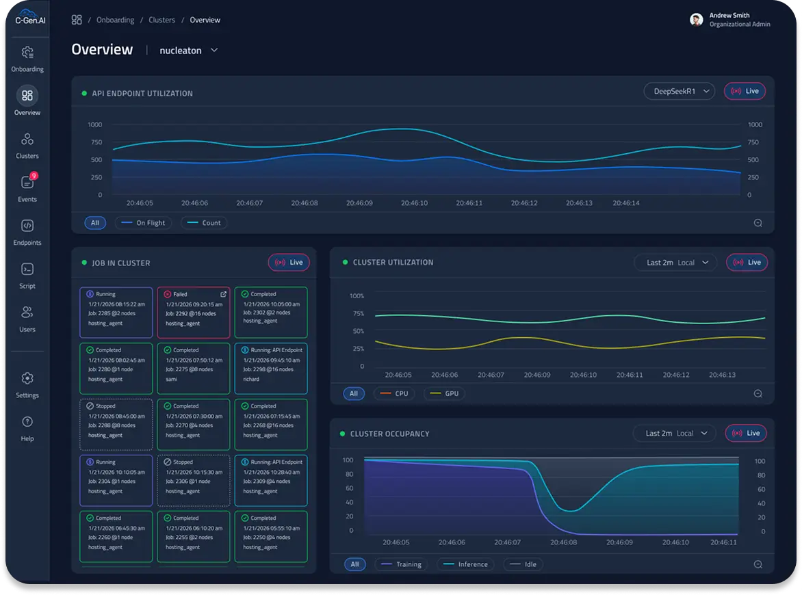This screenshot has height=595, width=802.
Task: Enable Live mode on Cluster Occupancy
Action: pos(745,433)
